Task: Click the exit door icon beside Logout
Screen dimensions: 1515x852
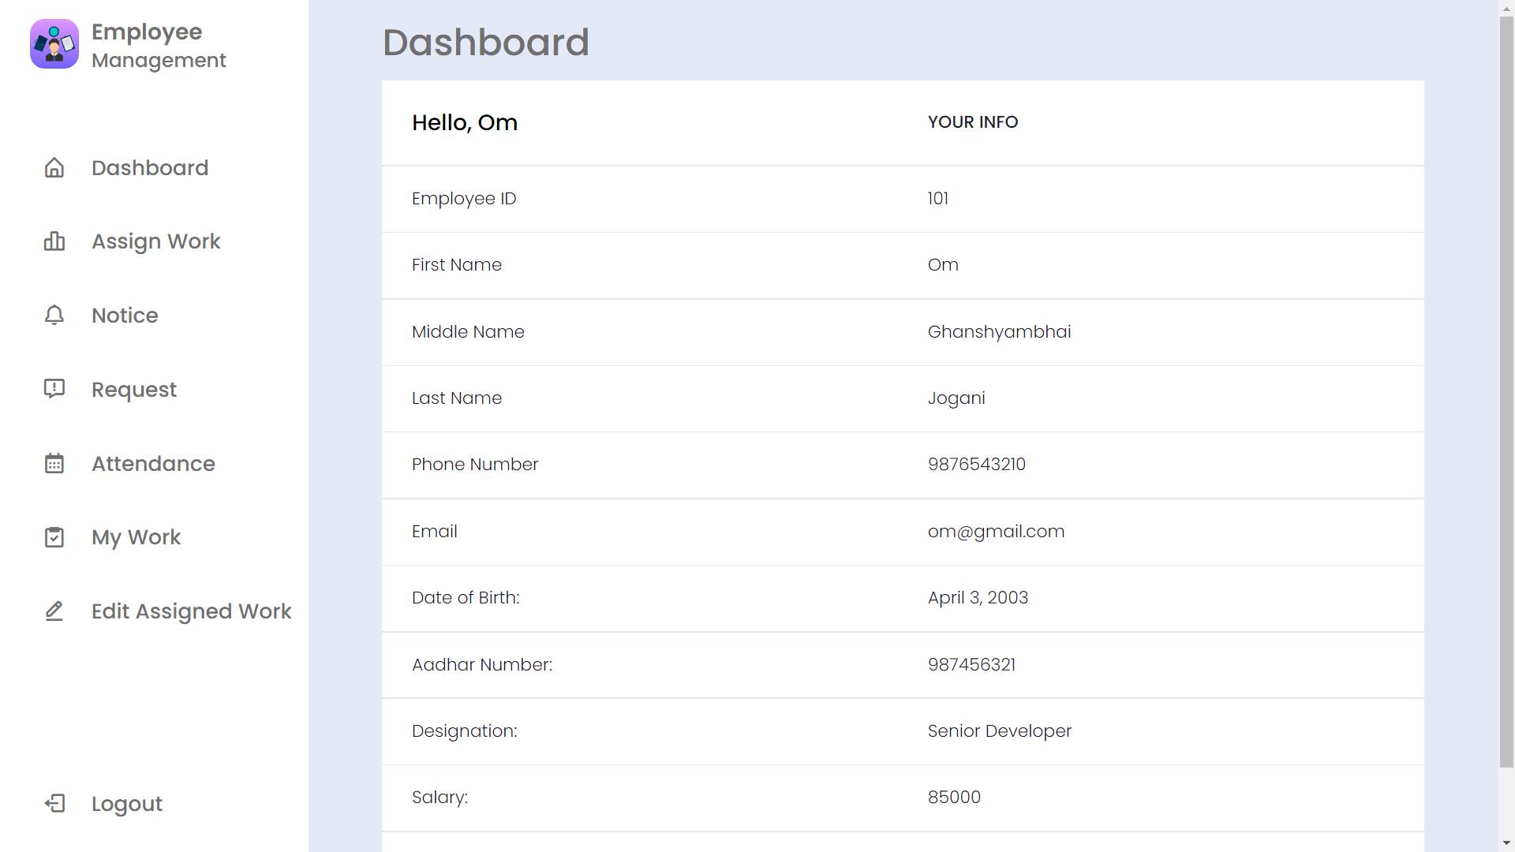Action: coord(54,803)
